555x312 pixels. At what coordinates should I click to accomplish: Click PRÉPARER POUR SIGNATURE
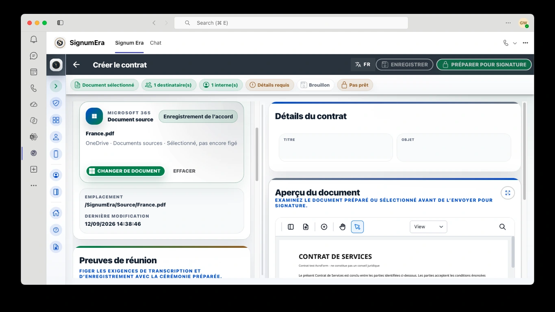pyautogui.click(x=484, y=65)
